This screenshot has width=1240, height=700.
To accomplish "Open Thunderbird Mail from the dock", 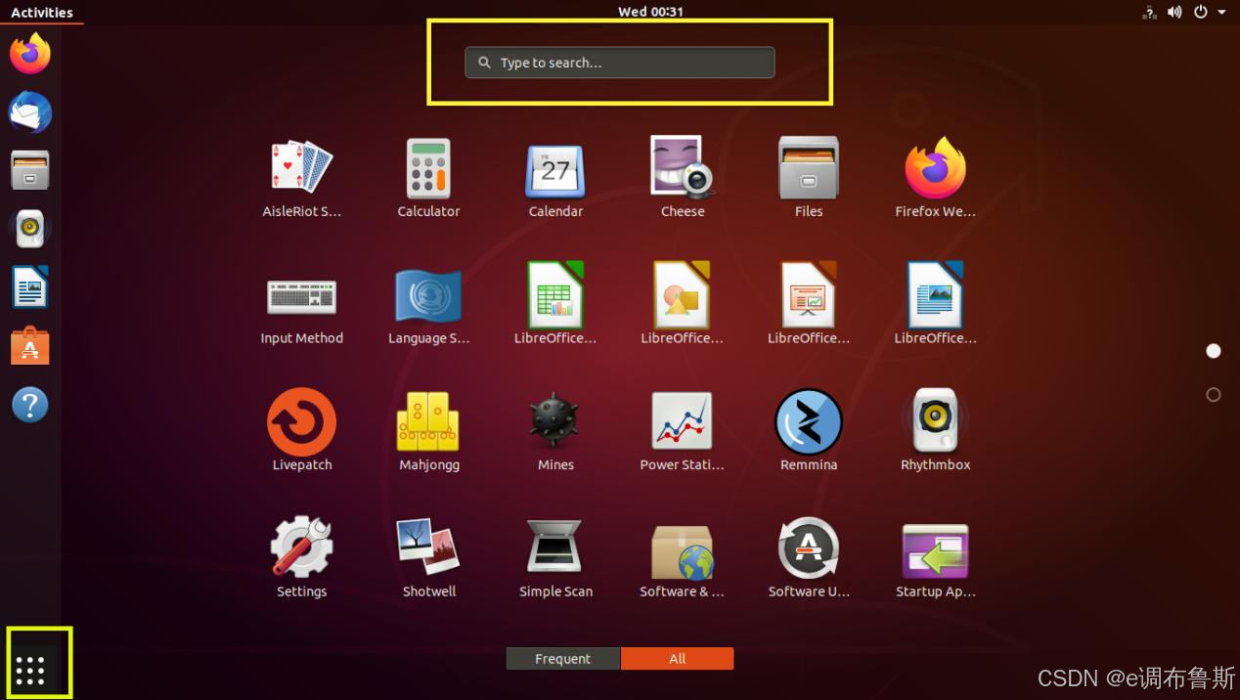I will coord(30,112).
